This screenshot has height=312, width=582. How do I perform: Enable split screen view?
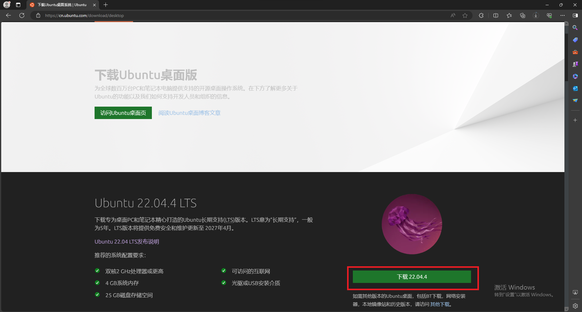(x=496, y=15)
